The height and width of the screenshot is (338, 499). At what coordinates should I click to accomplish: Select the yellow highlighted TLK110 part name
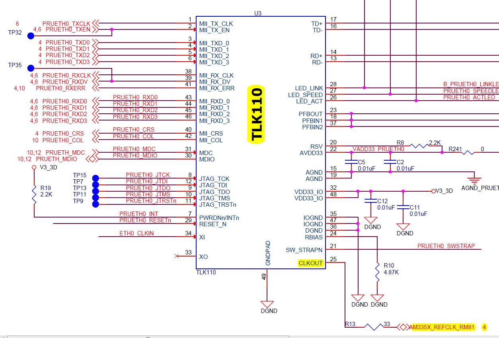pos(257,114)
